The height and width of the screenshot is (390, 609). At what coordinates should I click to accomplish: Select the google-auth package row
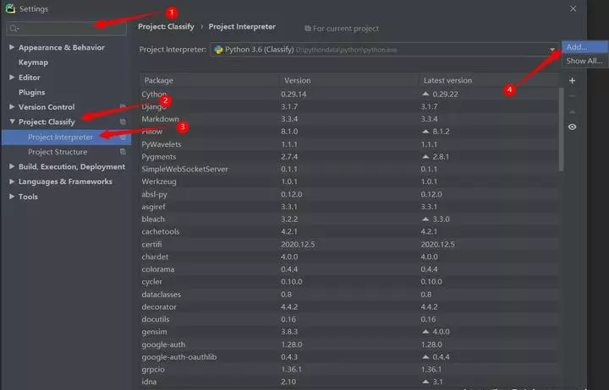coord(349,344)
